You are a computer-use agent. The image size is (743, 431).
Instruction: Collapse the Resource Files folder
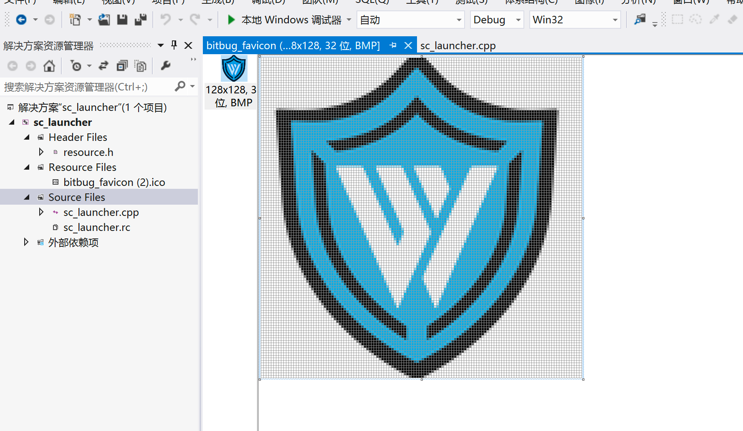point(27,167)
